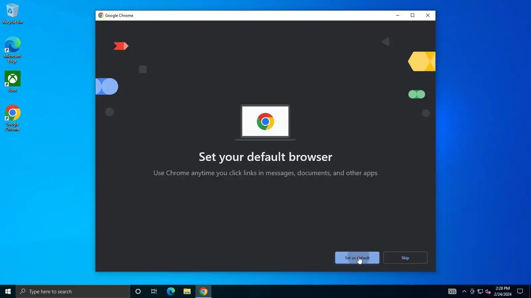This screenshot has width=531, height=298.
Task: Open the notification Action Center
Action: point(520,291)
